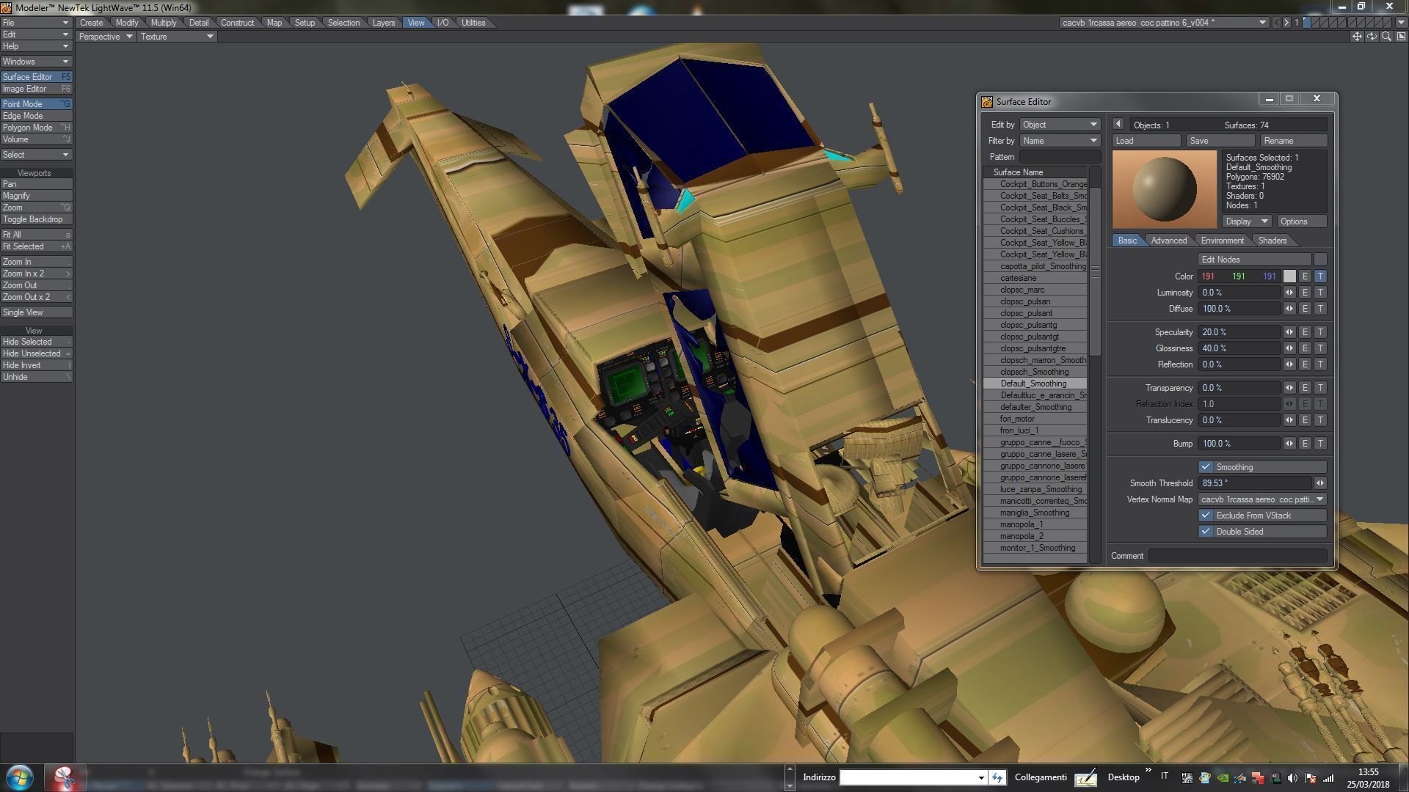Open Color texture with T button
1409x792 pixels.
click(1320, 276)
